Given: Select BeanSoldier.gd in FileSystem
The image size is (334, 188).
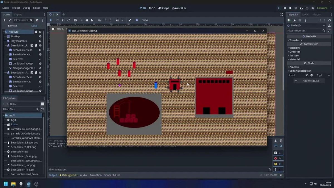Looking at the screenshot, I should (19, 152).
